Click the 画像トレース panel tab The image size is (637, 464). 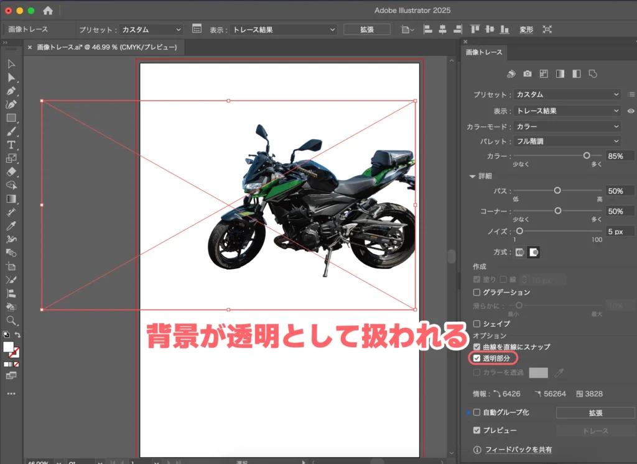click(x=484, y=52)
